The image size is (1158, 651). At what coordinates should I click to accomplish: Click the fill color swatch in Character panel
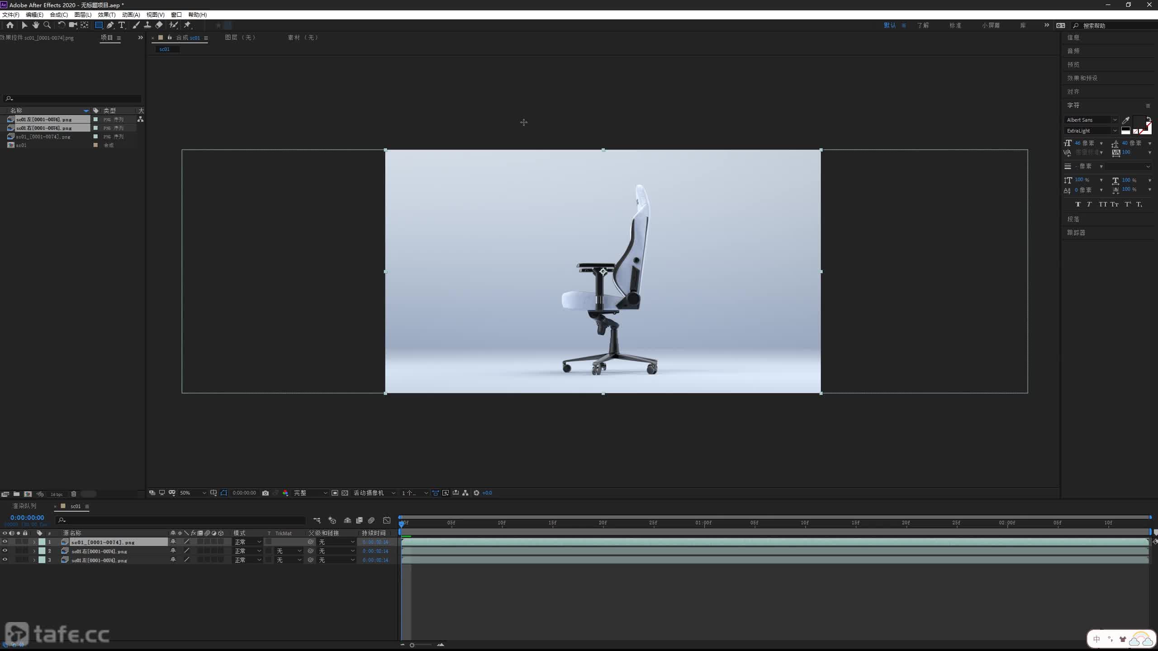(x=1139, y=121)
